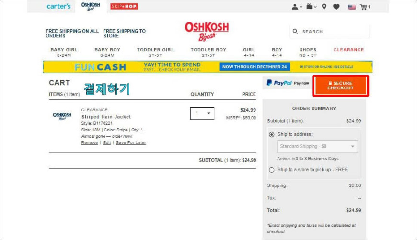Edit the Striped Rain Jacket item
This screenshot has width=417, height=240.
point(106,142)
